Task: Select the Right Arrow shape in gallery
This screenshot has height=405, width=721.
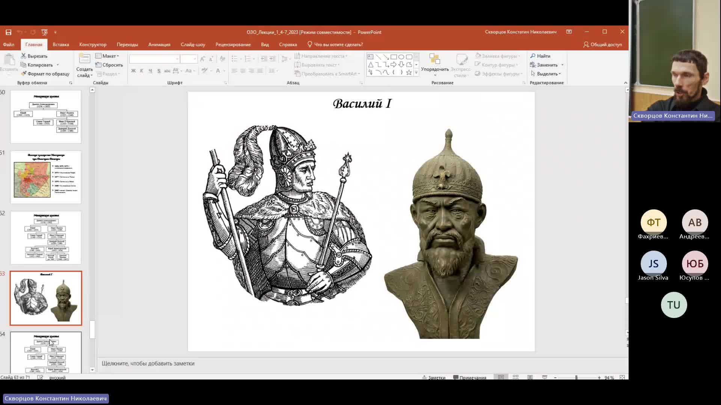Action: coord(394,64)
